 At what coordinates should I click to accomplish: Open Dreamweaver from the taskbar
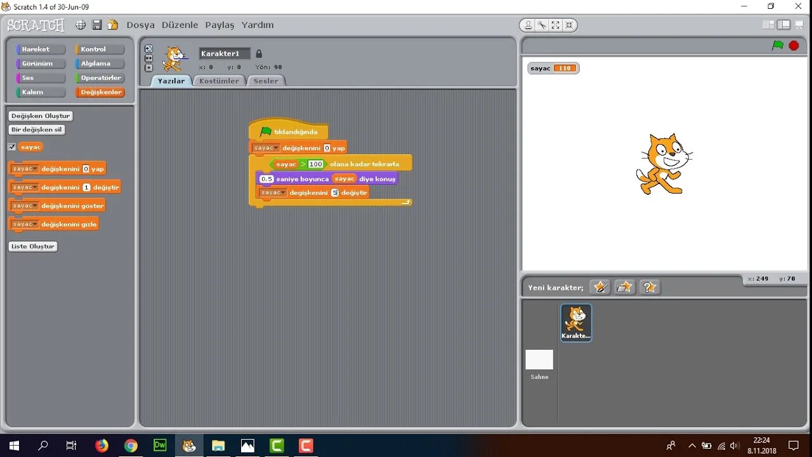point(160,446)
